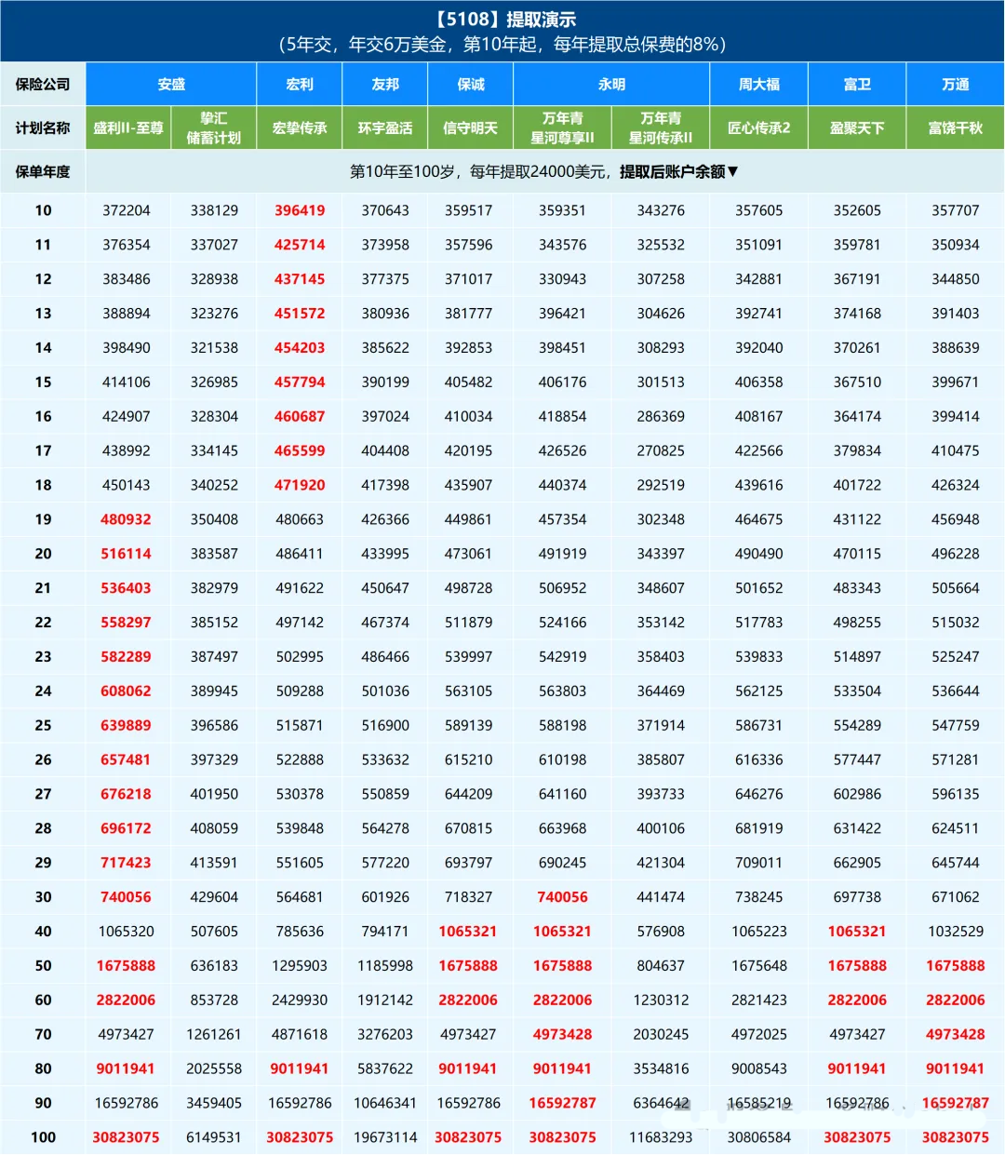Select the 信守明天 plan header
This screenshot has height=1155, width=1005.
tap(471, 128)
